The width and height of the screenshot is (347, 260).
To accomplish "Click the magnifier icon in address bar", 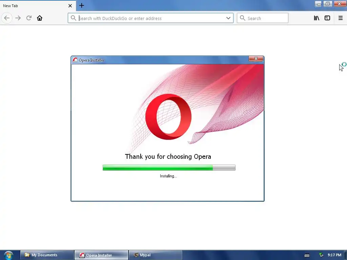I will (73, 18).
